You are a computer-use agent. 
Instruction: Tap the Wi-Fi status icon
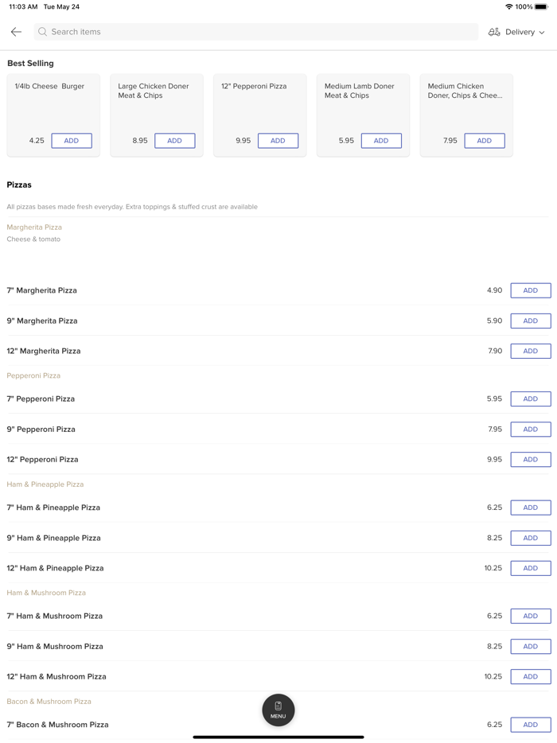[508, 6]
